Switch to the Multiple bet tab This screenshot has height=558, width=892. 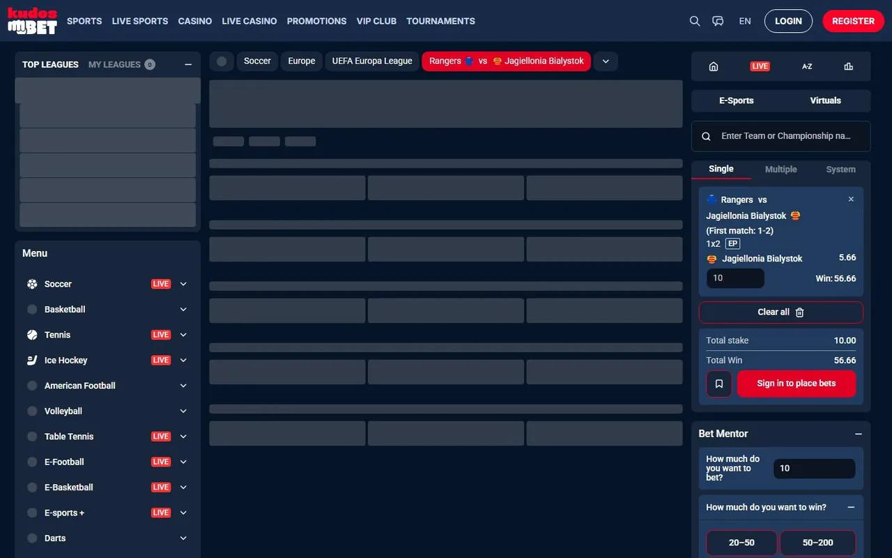point(781,169)
